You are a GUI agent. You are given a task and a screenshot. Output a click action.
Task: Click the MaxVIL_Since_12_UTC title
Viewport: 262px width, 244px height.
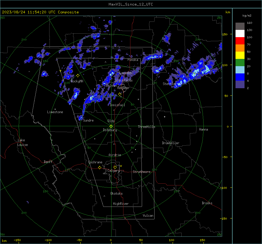coord(131,4)
